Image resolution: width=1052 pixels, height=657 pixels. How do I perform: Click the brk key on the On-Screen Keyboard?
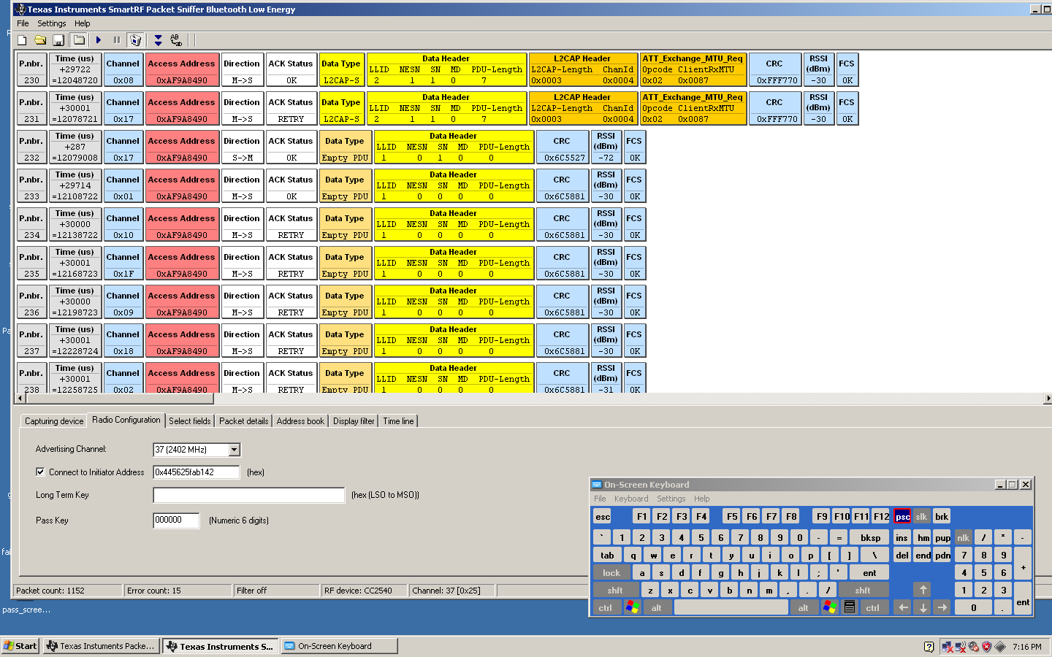click(942, 517)
